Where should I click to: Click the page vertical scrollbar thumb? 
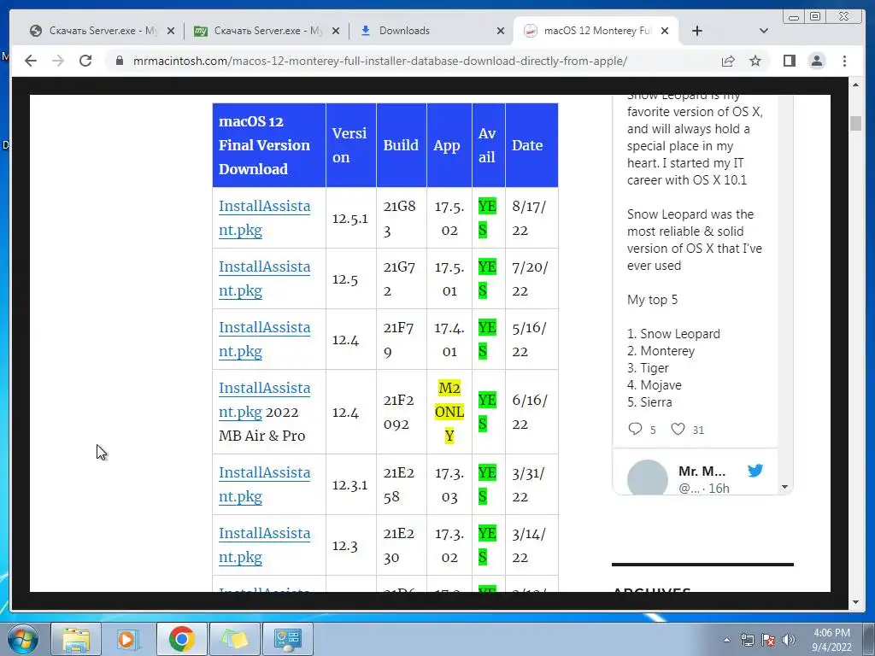[x=856, y=123]
